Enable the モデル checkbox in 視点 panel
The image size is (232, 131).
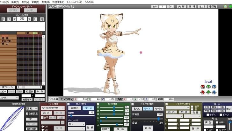(x=207, y=115)
